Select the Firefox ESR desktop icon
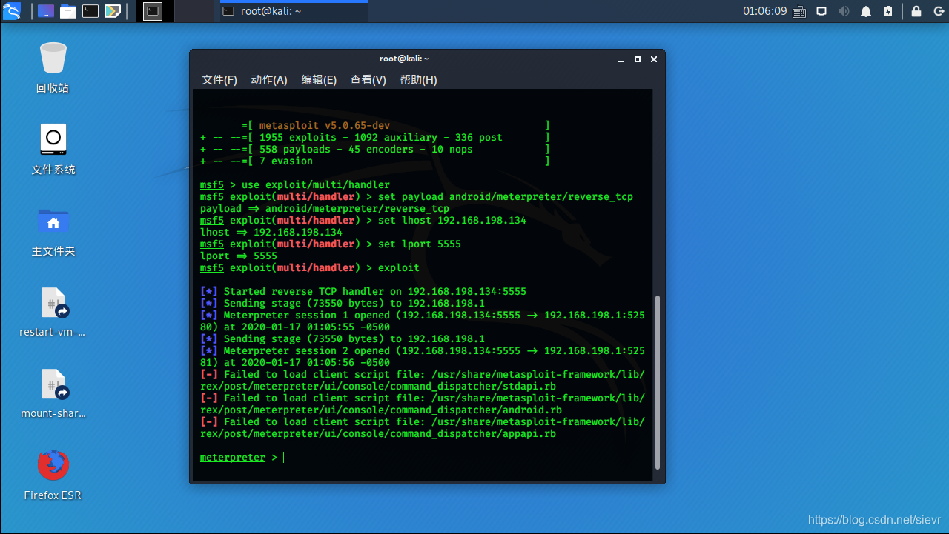The width and height of the screenshot is (949, 534). tap(53, 474)
